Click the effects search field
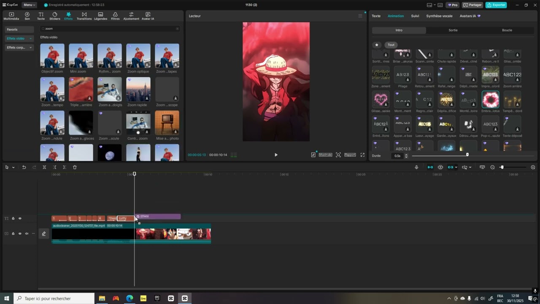Screen dimensions: 540x304 tap(110, 29)
